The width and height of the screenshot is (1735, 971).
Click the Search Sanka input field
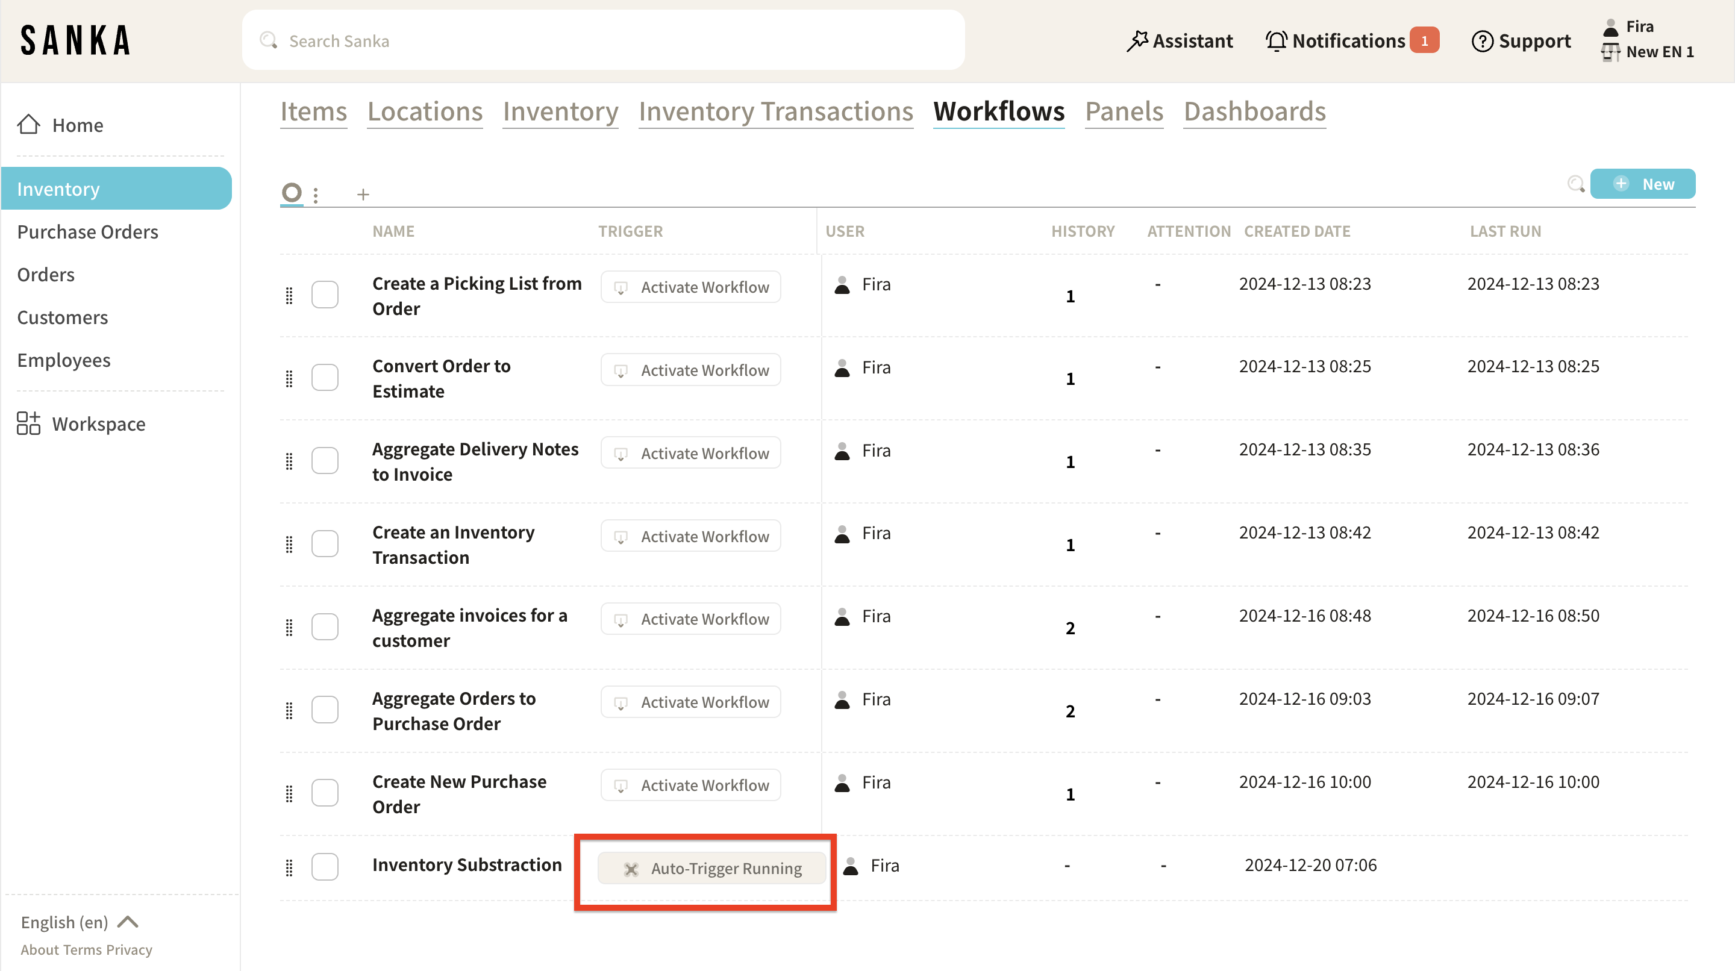point(603,41)
